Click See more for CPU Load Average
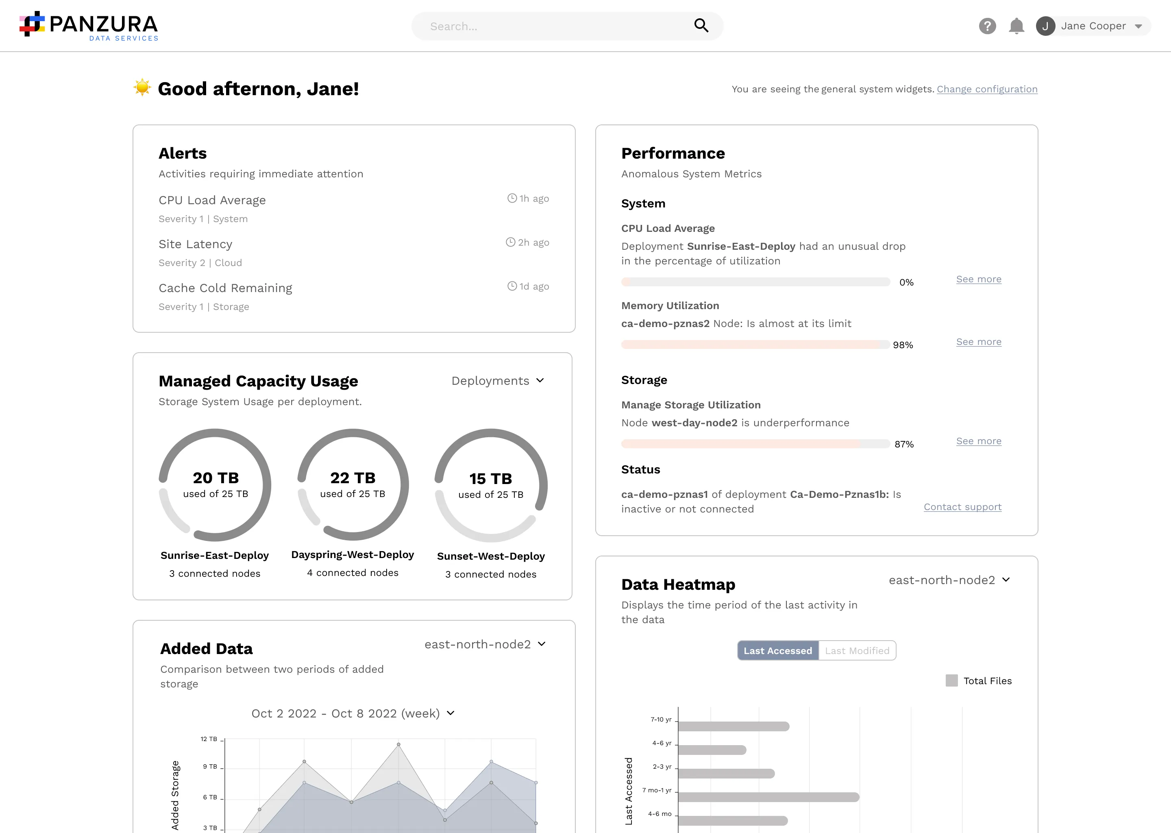This screenshot has width=1171, height=833. (x=979, y=279)
